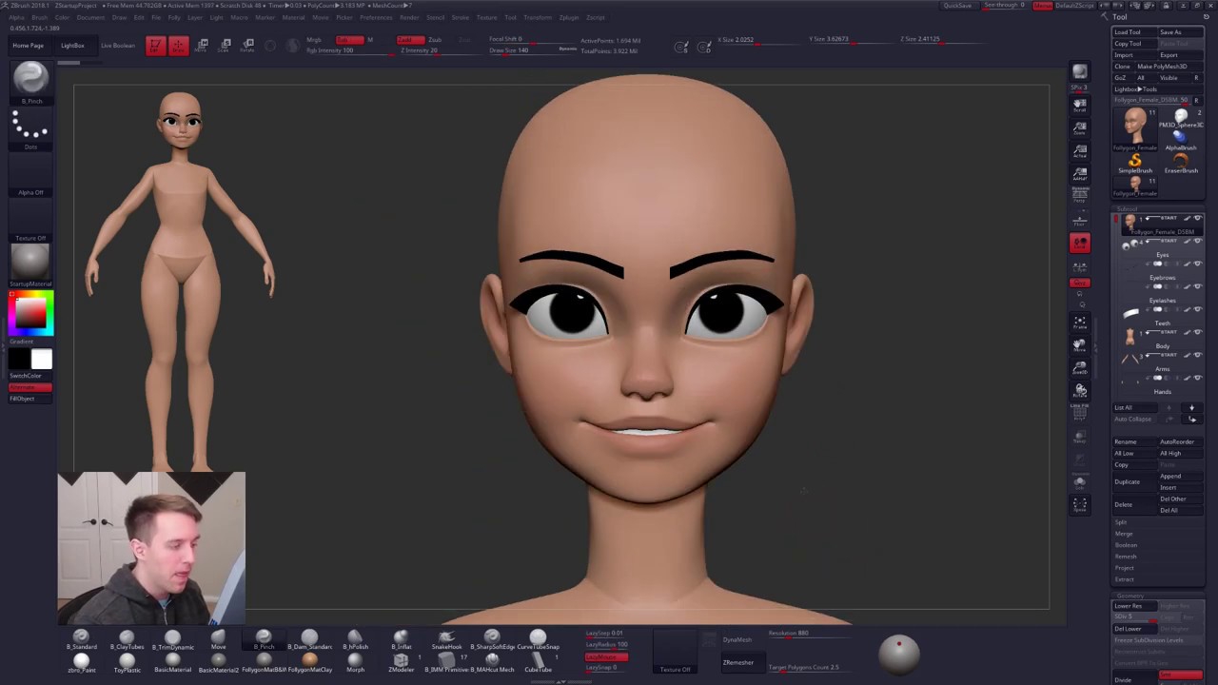Select the zbro_Paint brush
Screen dimensions: 1218x685
(81, 662)
